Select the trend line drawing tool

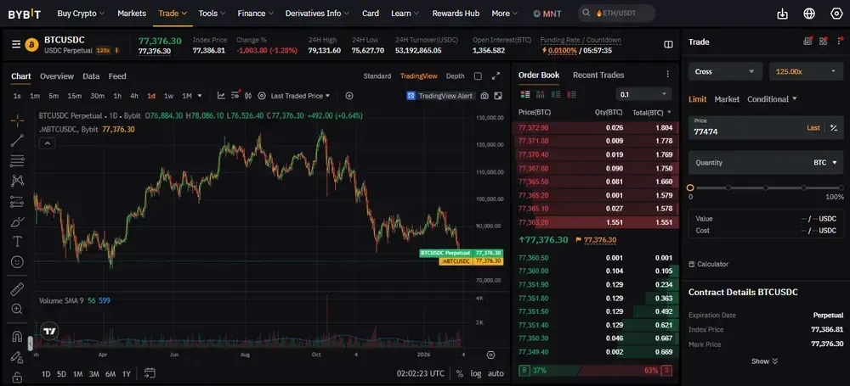(x=17, y=141)
